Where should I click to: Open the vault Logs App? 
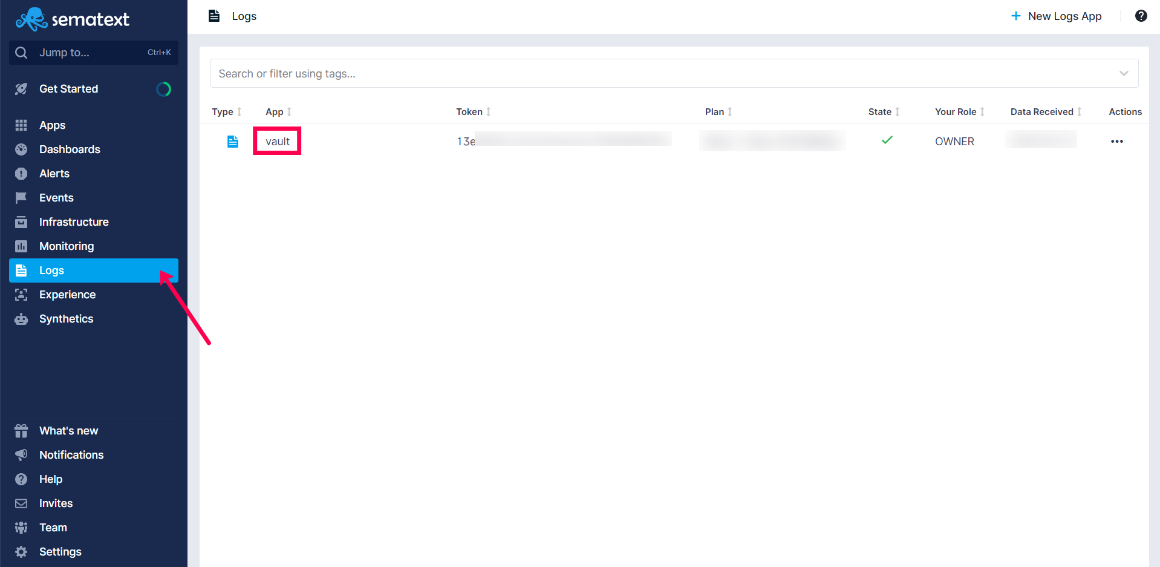tap(278, 142)
